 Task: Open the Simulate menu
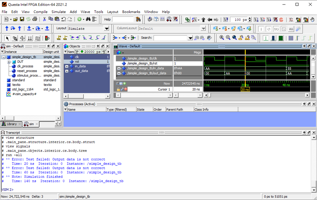pos(58,12)
